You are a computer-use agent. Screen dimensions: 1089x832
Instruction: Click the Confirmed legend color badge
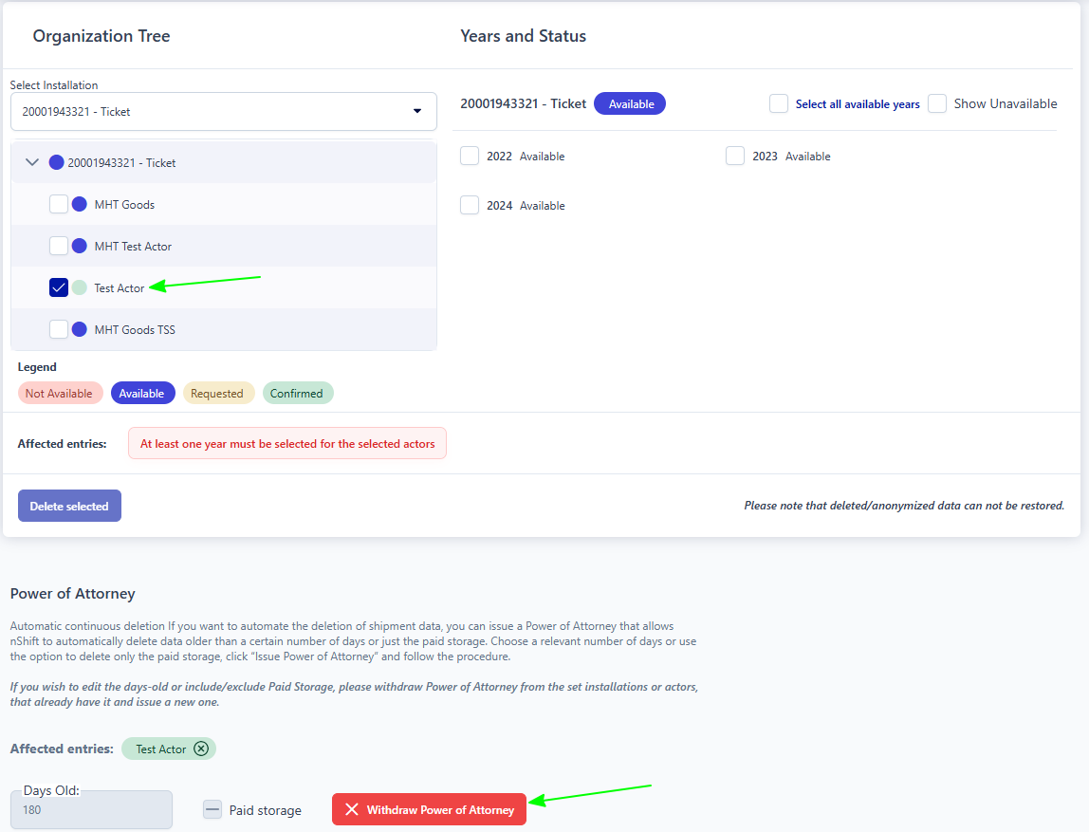click(298, 393)
